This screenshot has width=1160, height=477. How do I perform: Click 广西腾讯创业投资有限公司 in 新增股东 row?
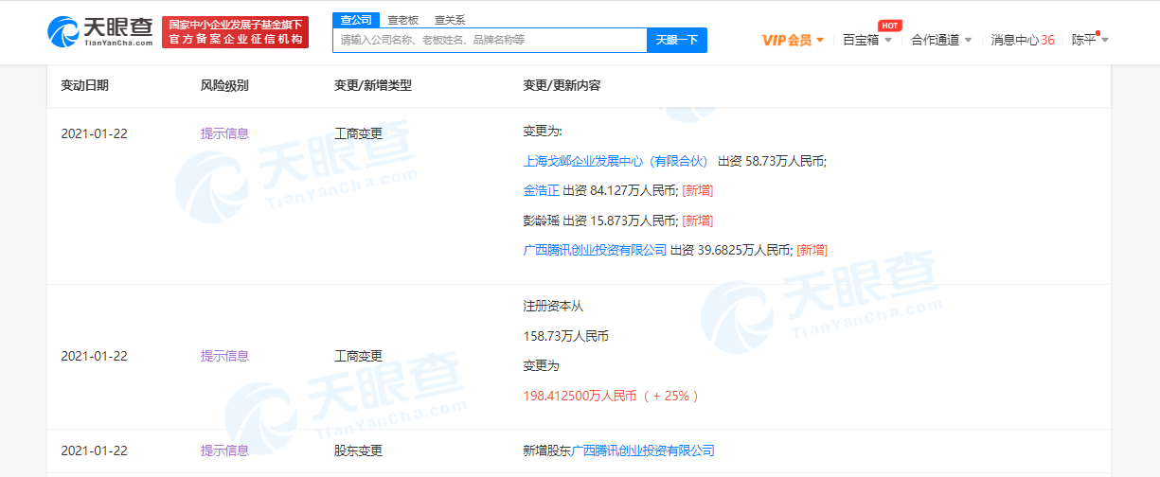642,450
